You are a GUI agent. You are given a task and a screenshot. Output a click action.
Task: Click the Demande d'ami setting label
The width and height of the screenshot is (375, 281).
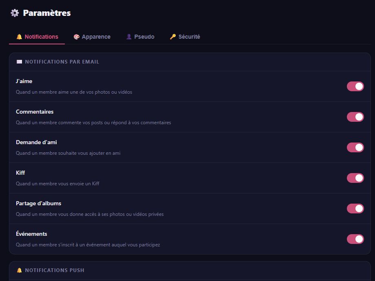[36, 143]
